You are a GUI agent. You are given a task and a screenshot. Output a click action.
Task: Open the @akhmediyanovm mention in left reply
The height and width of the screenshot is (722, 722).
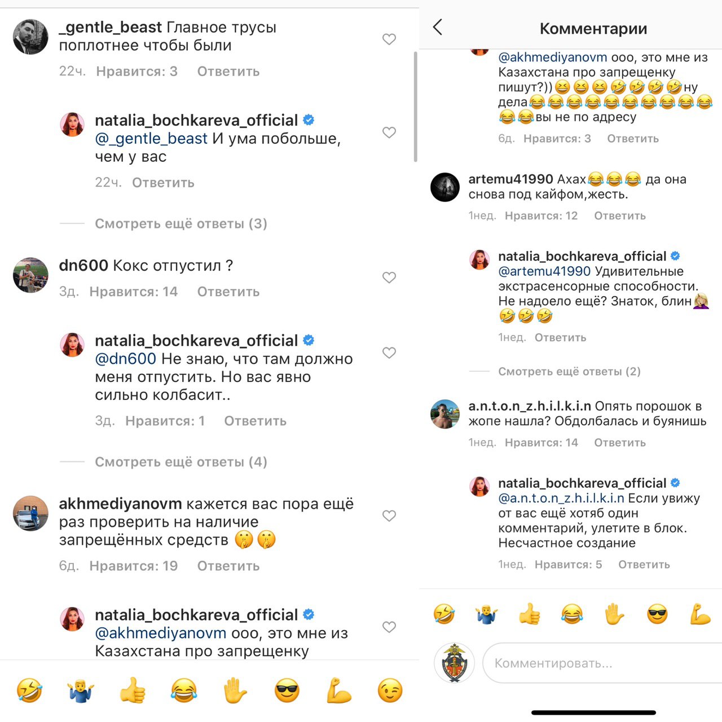(x=161, y=633)
